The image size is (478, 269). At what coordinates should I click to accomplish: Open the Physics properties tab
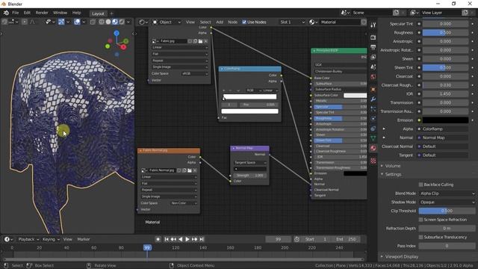point(373,119)
